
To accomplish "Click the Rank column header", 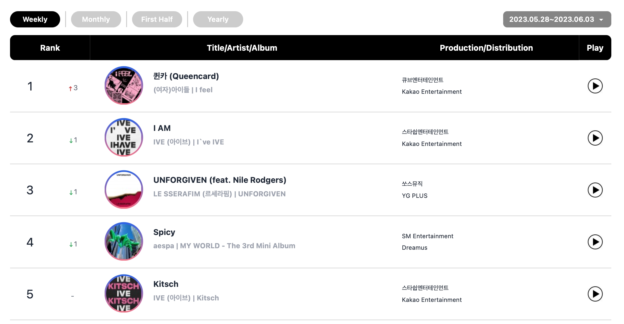I will 50,48.
